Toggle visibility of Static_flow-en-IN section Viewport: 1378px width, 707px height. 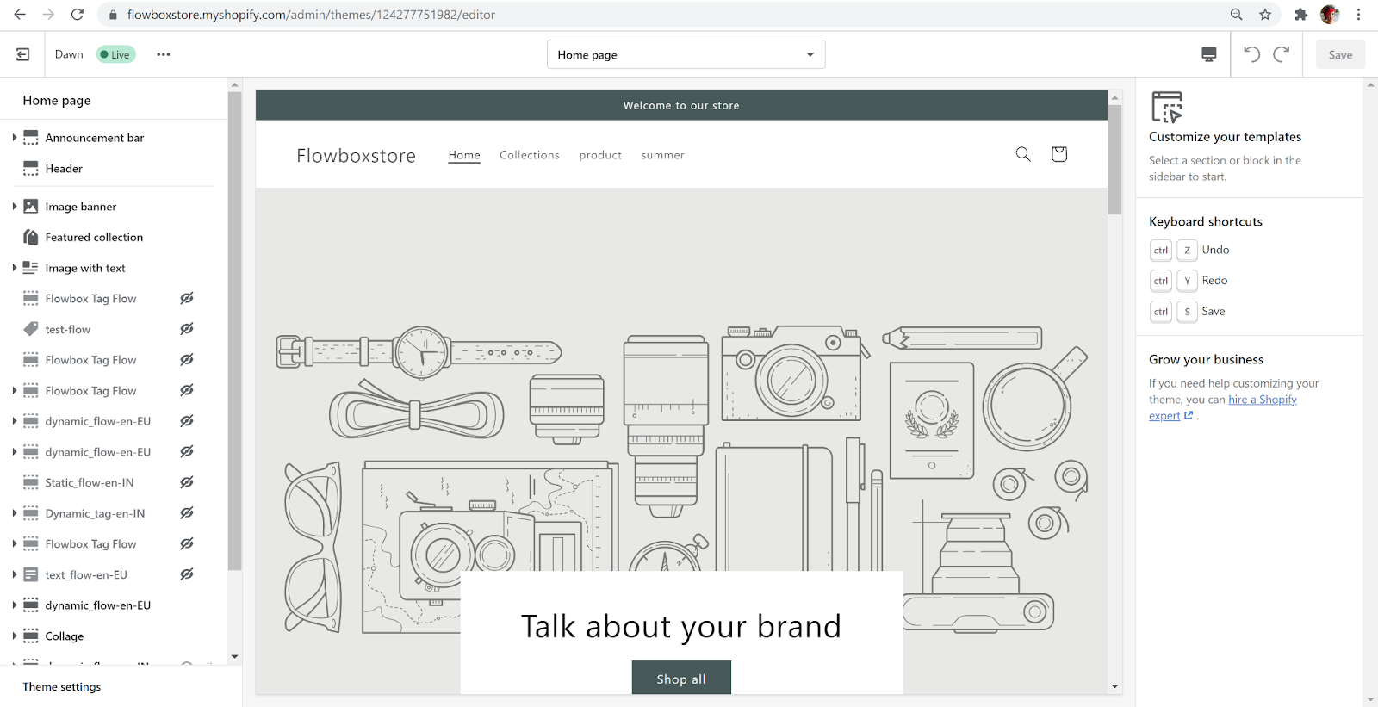tap(187, 482)
